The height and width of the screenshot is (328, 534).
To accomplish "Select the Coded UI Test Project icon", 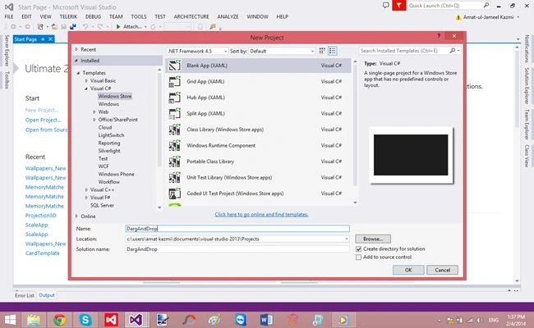I will point(175,194).
